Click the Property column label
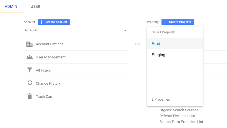This screenshot has height=128, width=227. click(153, 22)
